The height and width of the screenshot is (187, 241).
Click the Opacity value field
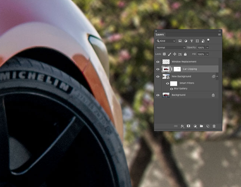click(x=201, y=48)
